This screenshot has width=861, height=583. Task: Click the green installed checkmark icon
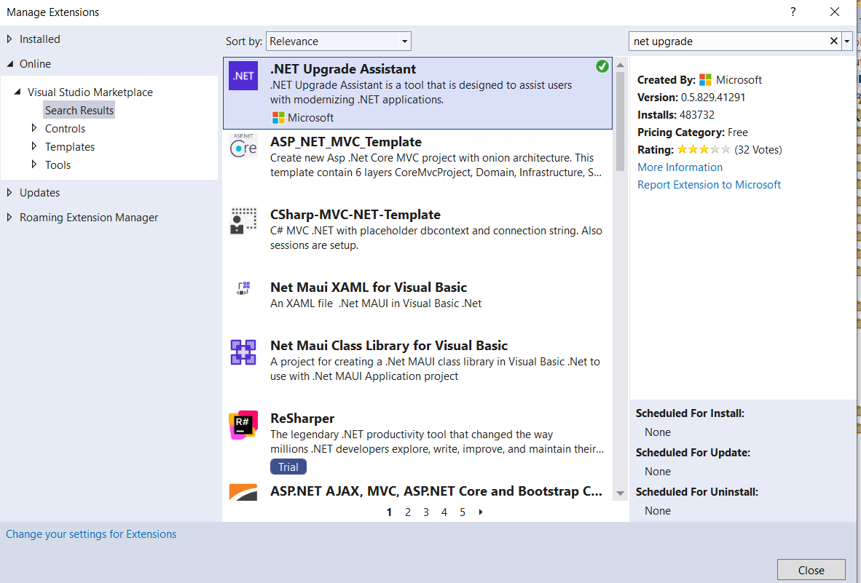pyautogui.click(x=602, y=66)
